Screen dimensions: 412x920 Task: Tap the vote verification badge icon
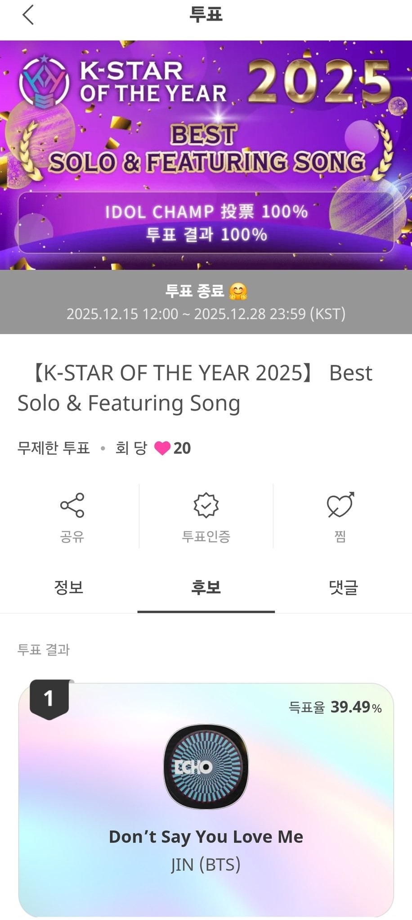click(206, 505)
